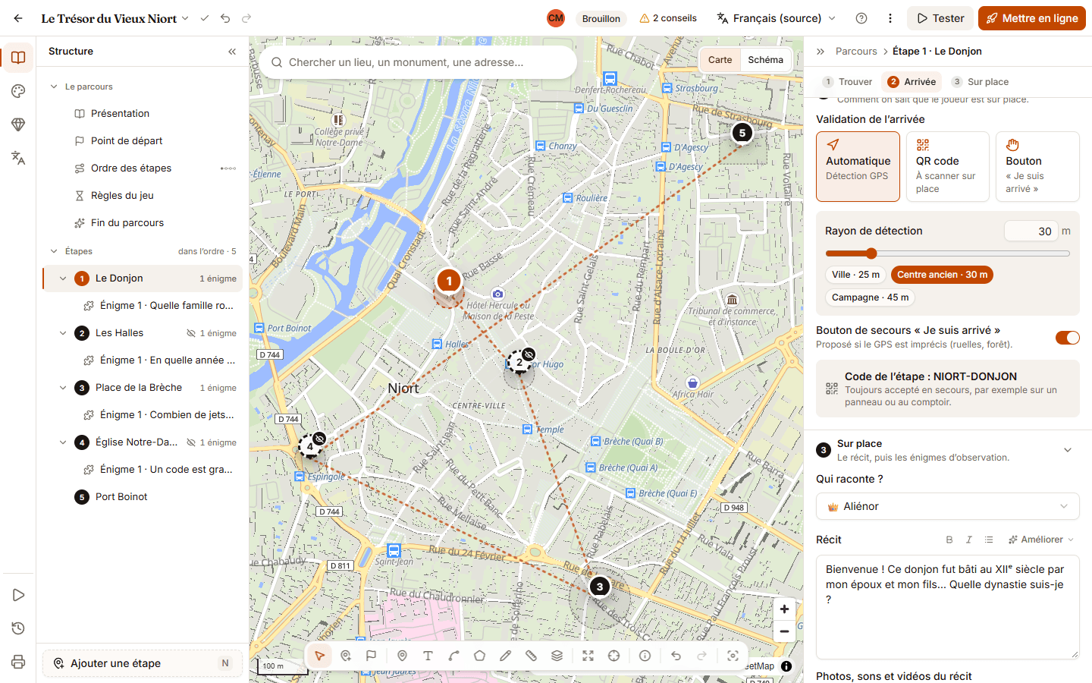Switch to the Trouver tab
The width and height of the screenshot is (1092, 683).
click(x=848, y=82)
